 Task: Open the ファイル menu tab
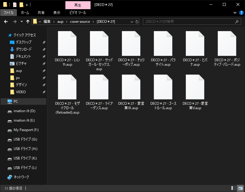[9, 13]
